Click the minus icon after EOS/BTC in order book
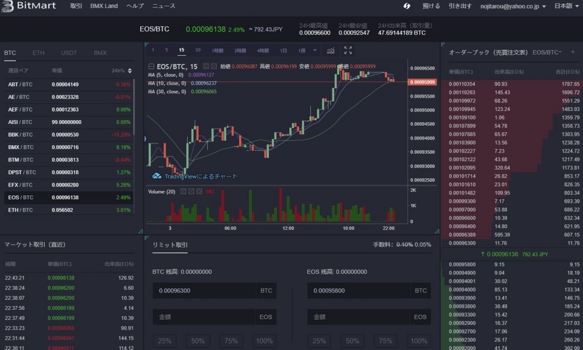Image resolution: width=583 pixels, height=350 pixels. 560,52
